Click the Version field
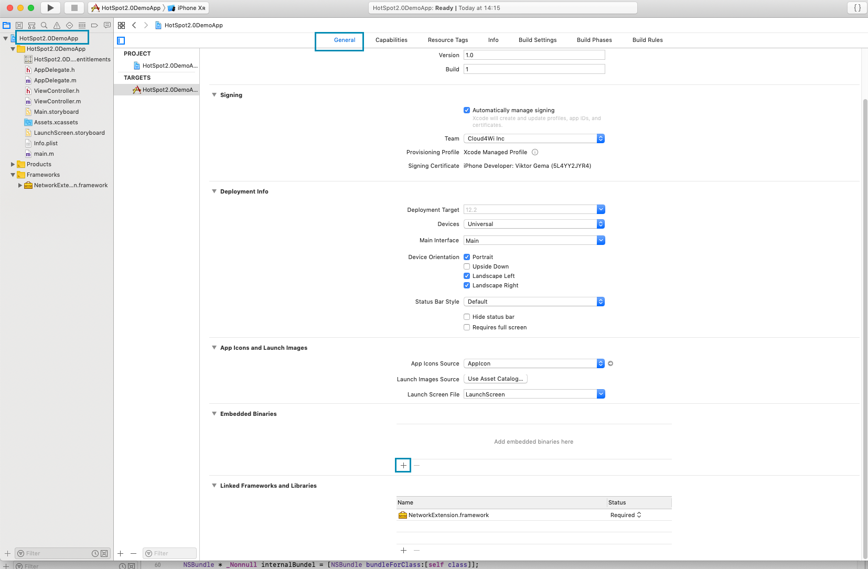Screen dimensions: 868x569 (534, 55)
